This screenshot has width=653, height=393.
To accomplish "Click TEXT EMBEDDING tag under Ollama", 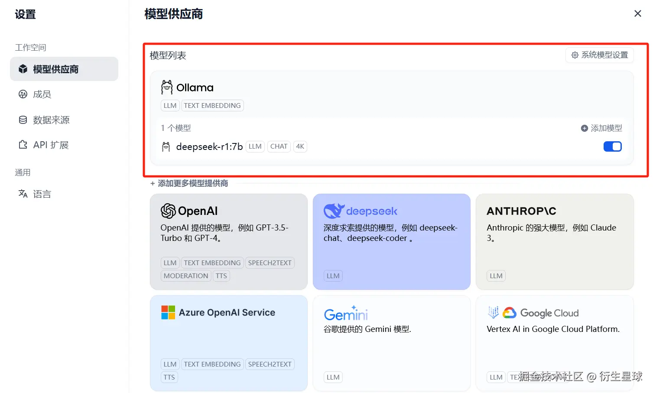I will click(x=212, y=105).
